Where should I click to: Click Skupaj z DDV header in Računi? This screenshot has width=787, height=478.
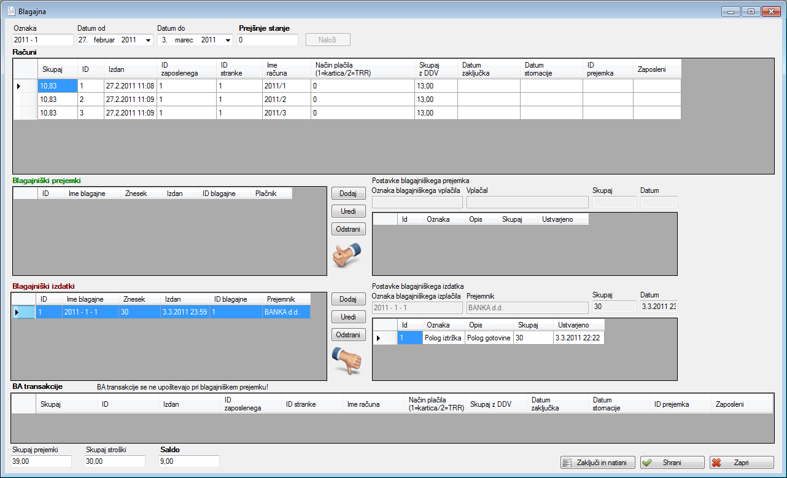436,69
